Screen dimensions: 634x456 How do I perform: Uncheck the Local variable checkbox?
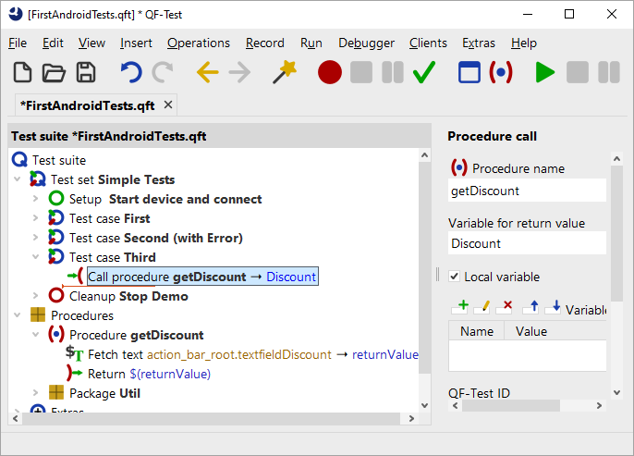pyautogui.click(x=454, y=277)
